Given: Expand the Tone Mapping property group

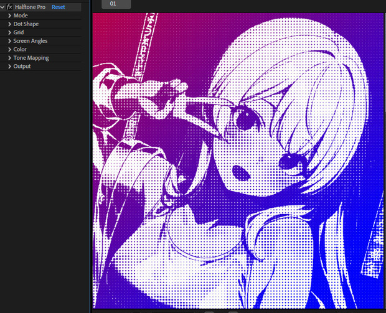Looking at the screenshot, I should click(x=9, y=58).
